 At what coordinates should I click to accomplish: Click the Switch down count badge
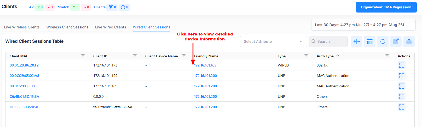click(x=86, y=7)
